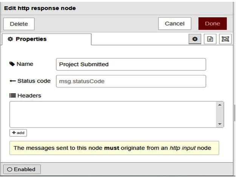Cancel editing the http response node
The height and width of the screenshot is (177, 236).
tap(174, 24)
